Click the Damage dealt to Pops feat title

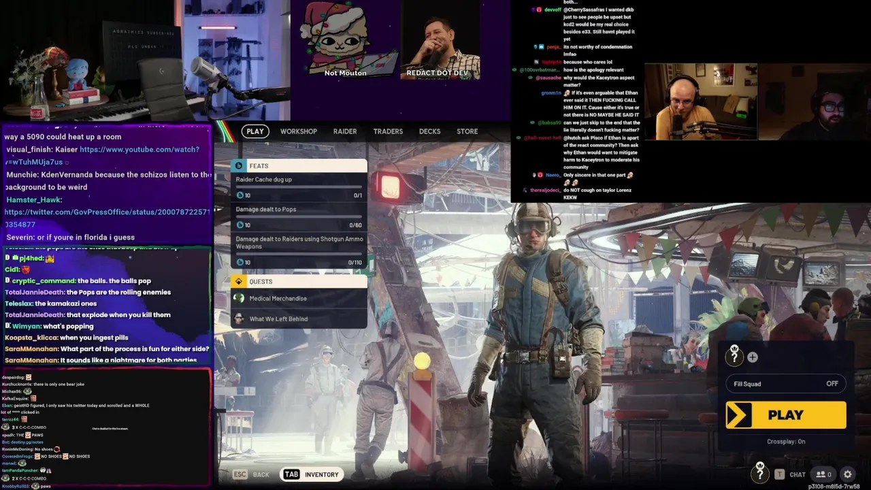click(x=266, y=210)
